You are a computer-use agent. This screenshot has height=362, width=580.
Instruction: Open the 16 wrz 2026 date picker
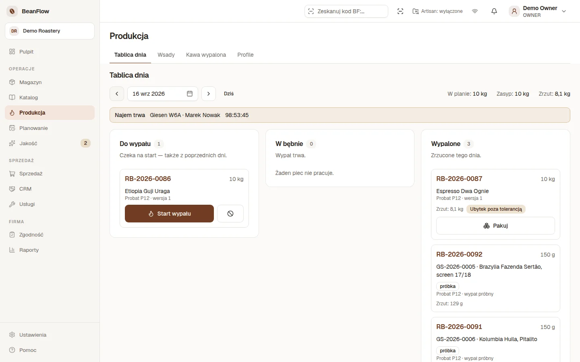click(163, 94)
